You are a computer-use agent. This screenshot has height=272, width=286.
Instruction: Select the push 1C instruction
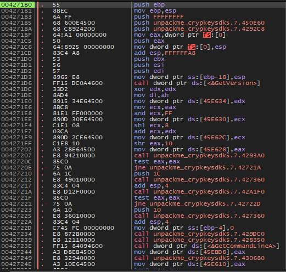point(147,173)
